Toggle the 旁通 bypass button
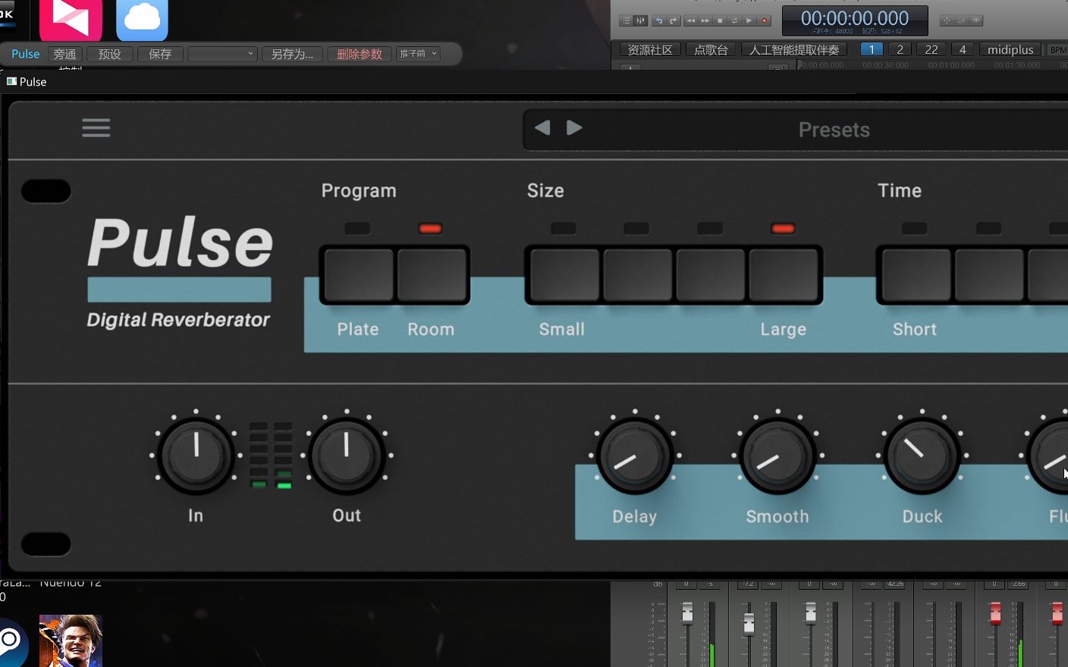Screen dimensions: 1068x667 64,54
